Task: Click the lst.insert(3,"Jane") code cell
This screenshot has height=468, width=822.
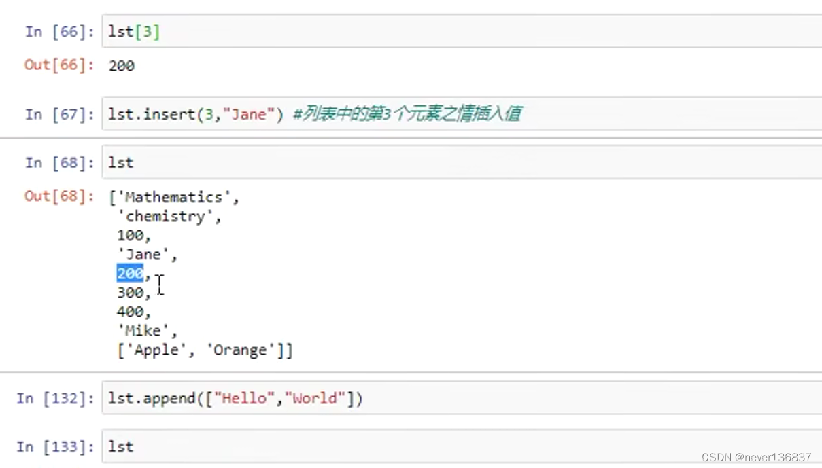Action: pyautogui.click(x=462, y=114)
